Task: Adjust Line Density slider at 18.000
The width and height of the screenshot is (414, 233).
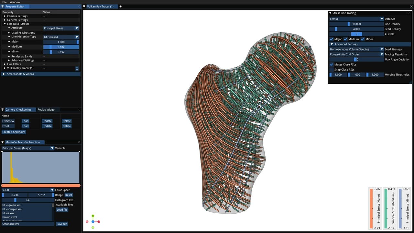Action: pos(356,24)
